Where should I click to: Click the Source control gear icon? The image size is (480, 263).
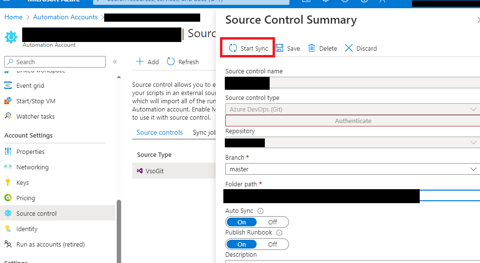click(x=8, y=213)
